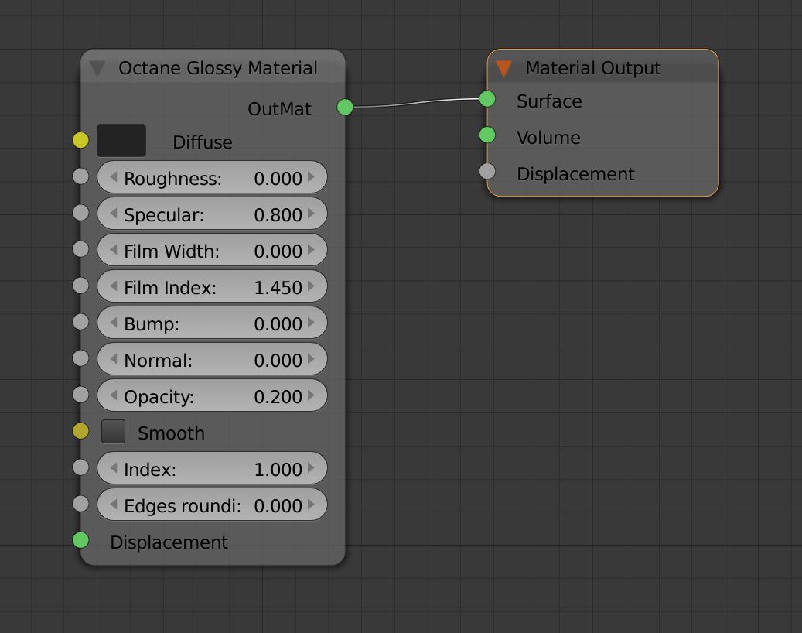Click the Bump input socket
Screen dimensions: 802x633
80,322
